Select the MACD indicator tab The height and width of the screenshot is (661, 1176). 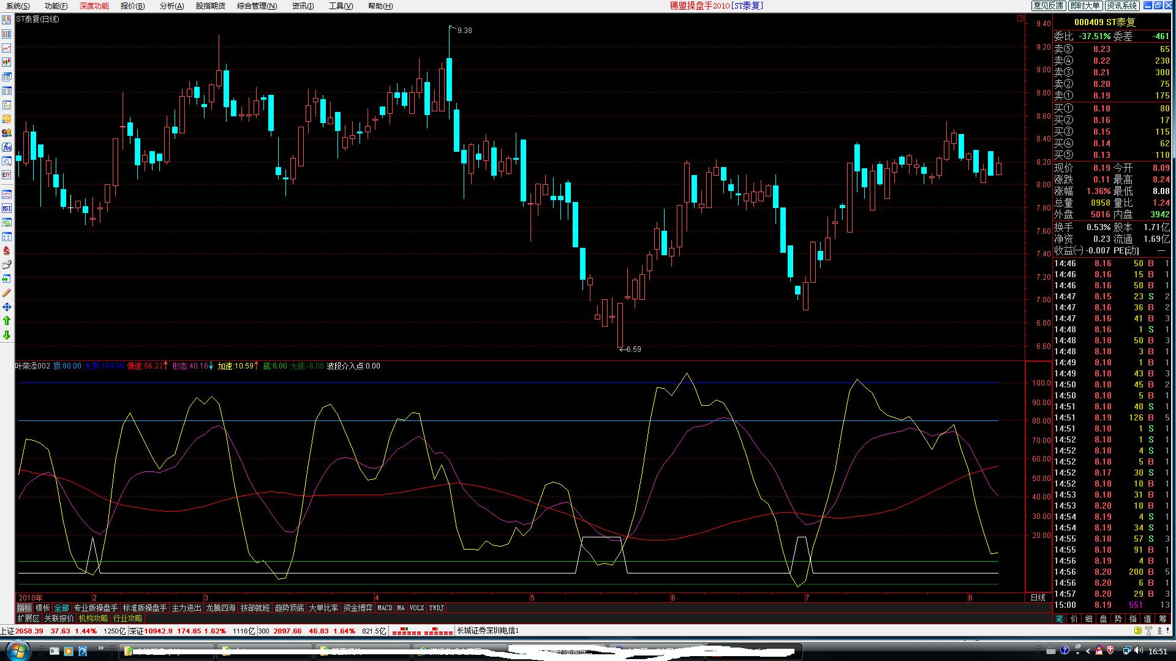385,608
